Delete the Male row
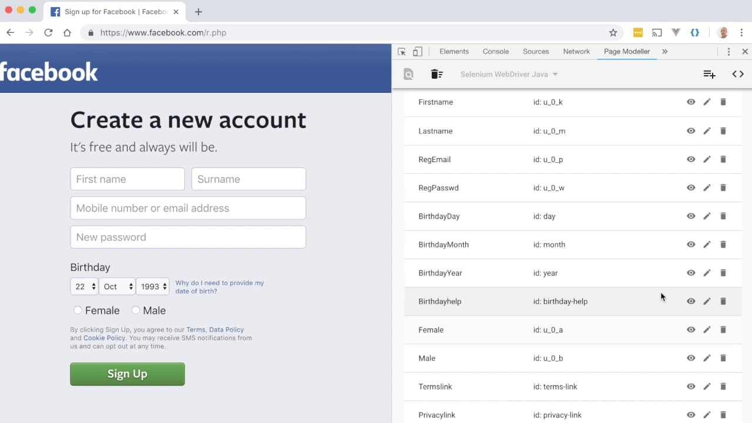This screenshot has height=423, width=752. 723,358
